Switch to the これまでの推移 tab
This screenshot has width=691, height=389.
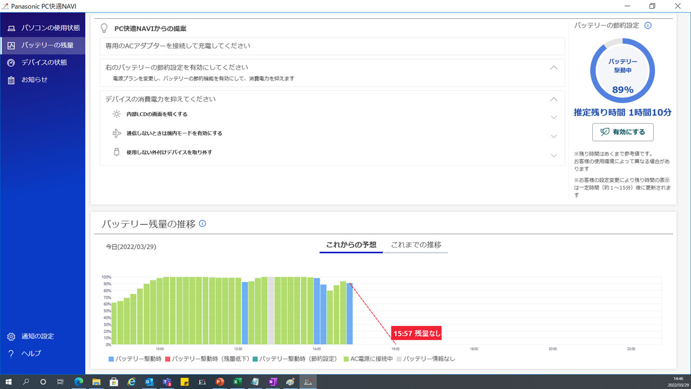coord(416,245)
